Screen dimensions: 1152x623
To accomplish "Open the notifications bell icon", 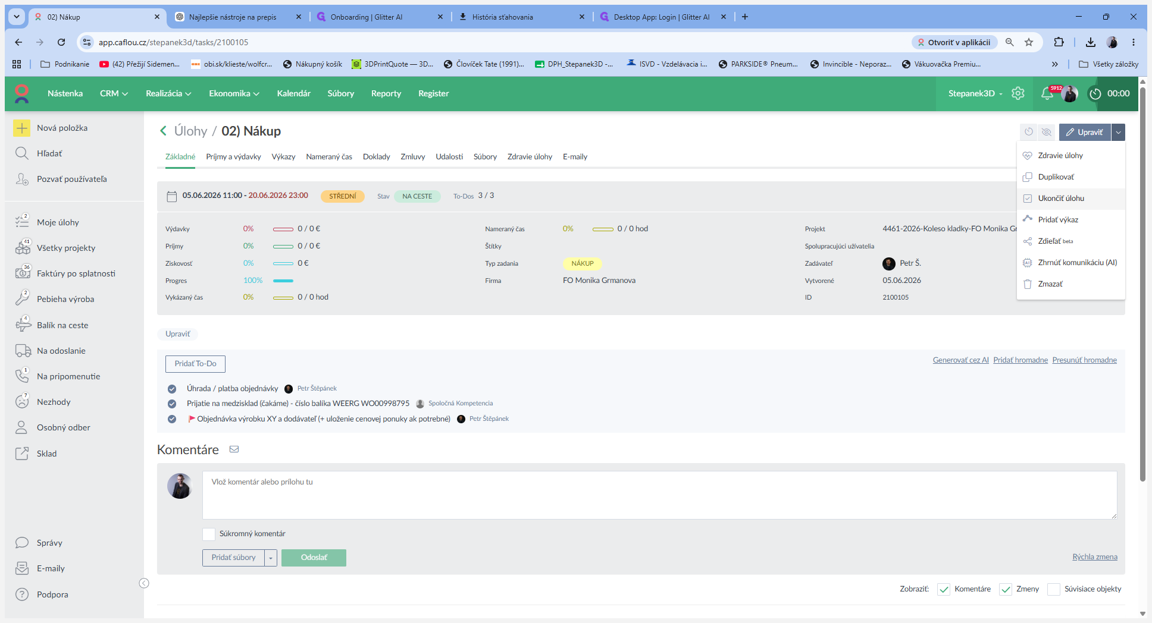I will 1047,94.
